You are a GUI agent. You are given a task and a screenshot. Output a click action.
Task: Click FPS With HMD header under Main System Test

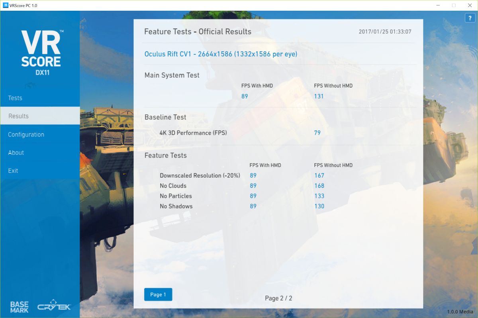[x=257, y=86]
